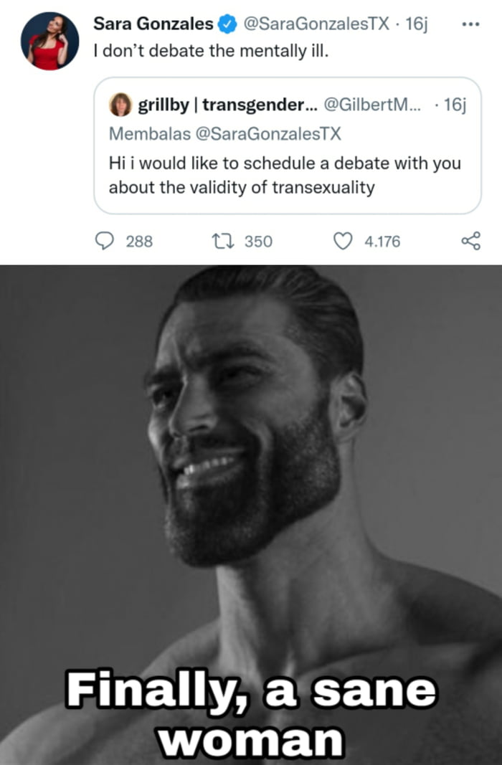Click the 350 retweets count
The height and width of the screenshot is (765, 502).
point(259,242)
